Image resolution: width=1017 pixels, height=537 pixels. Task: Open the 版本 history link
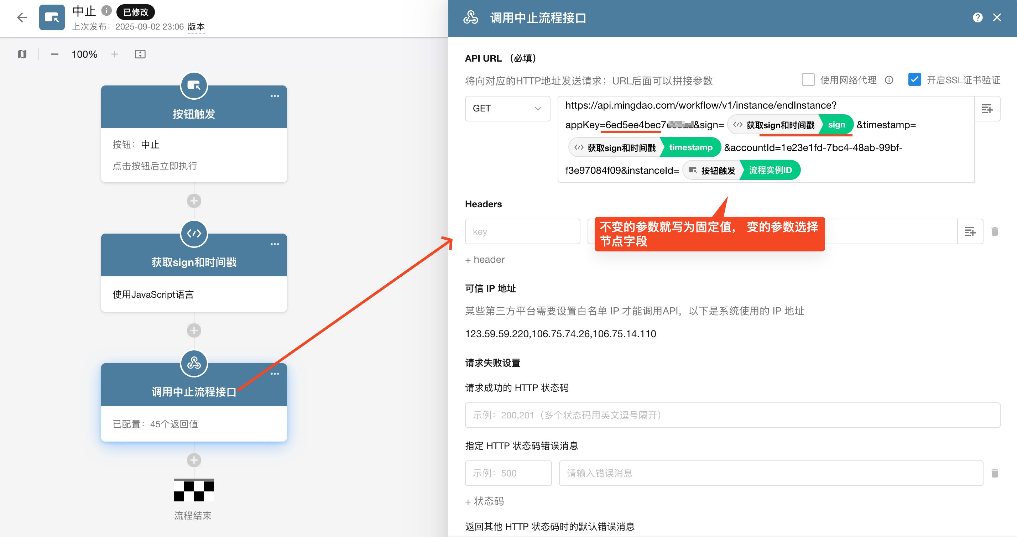click(x=196, y=27)
